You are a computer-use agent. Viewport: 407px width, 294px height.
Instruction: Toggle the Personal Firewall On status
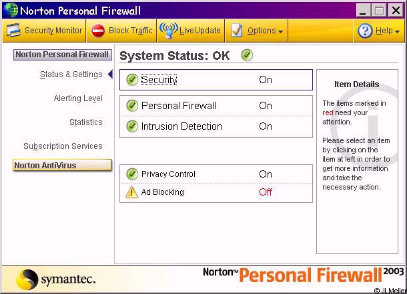pos(266,106)
